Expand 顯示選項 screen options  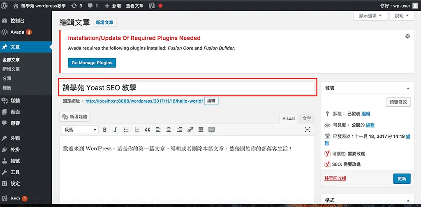[x=370, y=16]
